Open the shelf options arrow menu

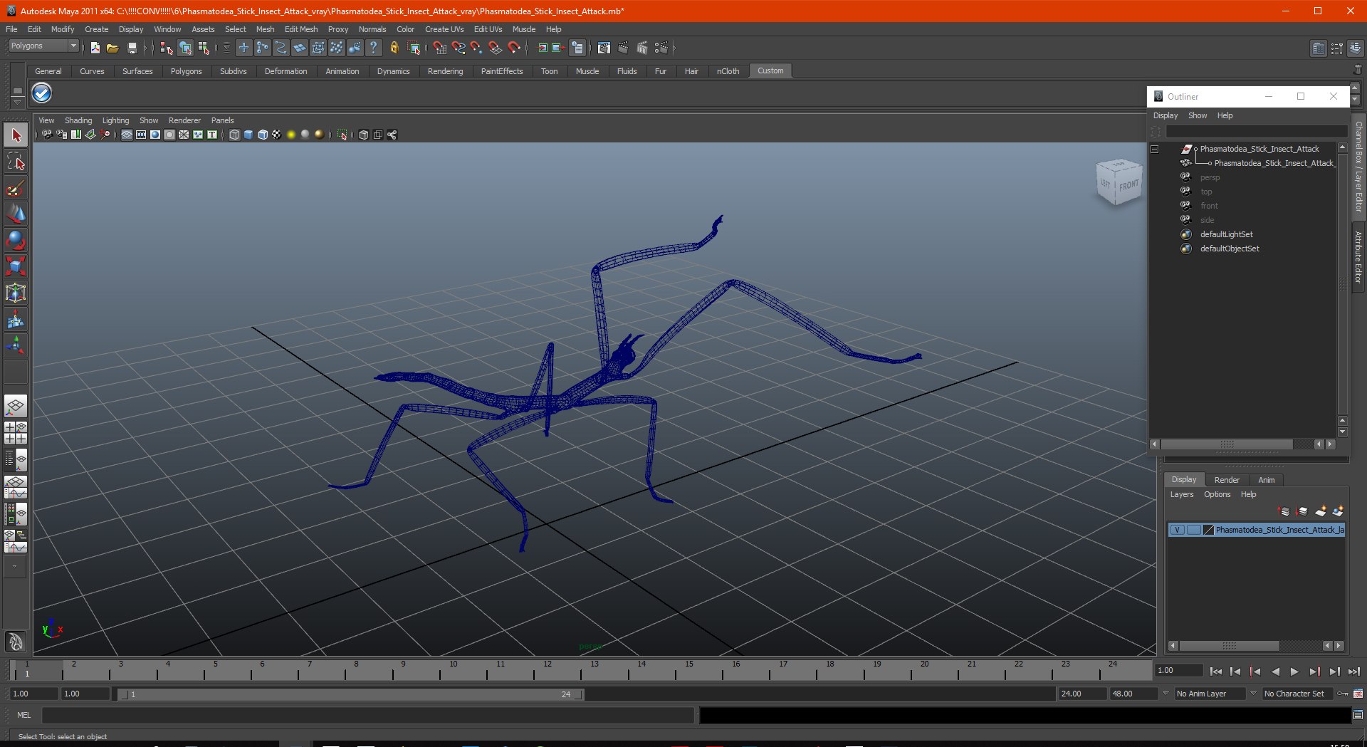tap(18, 103)
